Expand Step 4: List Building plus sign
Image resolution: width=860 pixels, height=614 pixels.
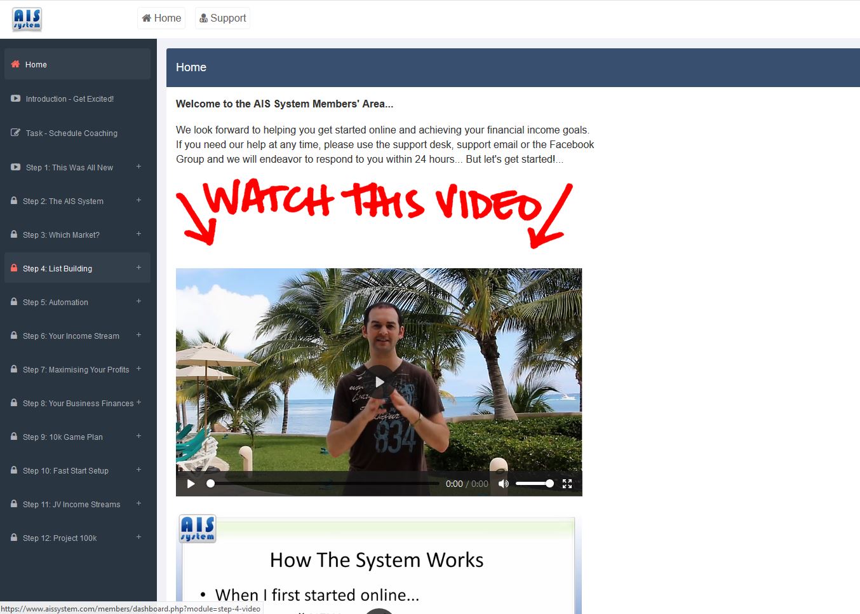(138, 268)
